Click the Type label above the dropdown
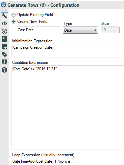The image size is (124, 165). click(x=68, y=24)
